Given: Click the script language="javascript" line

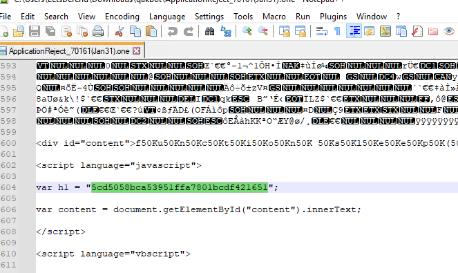Looking at the screenshot, I should pyautogui.click(x=119, y=165).
